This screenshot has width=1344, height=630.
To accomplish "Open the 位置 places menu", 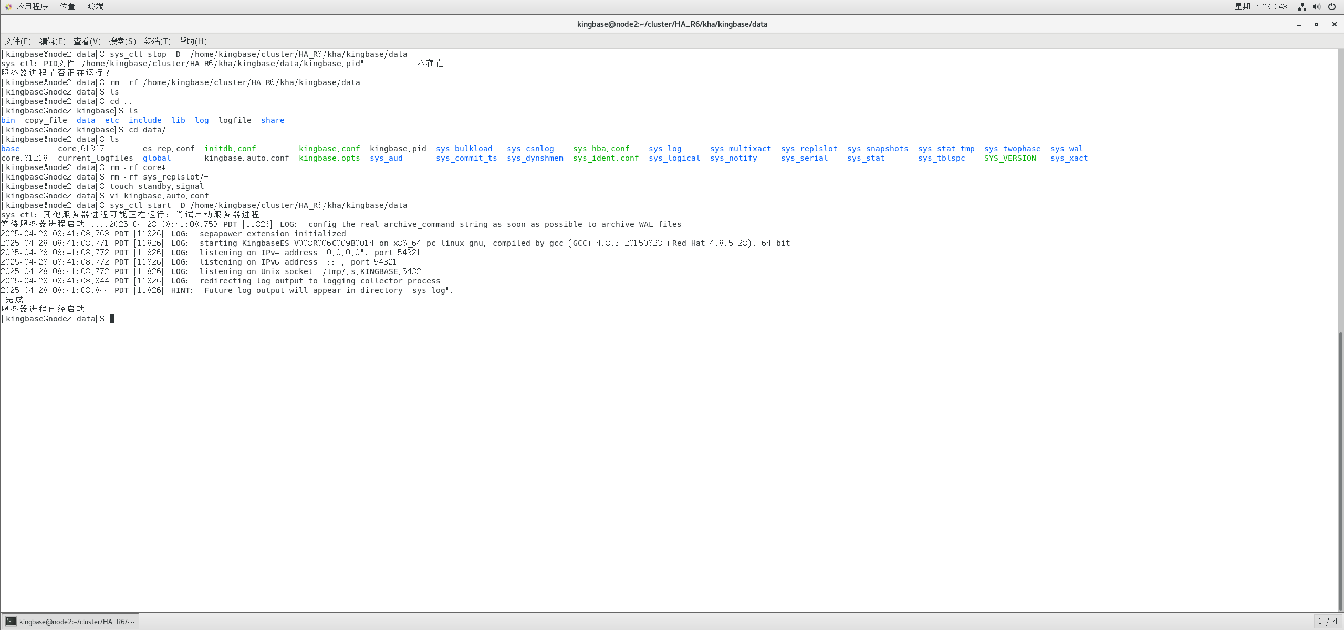I will [67, 6].
